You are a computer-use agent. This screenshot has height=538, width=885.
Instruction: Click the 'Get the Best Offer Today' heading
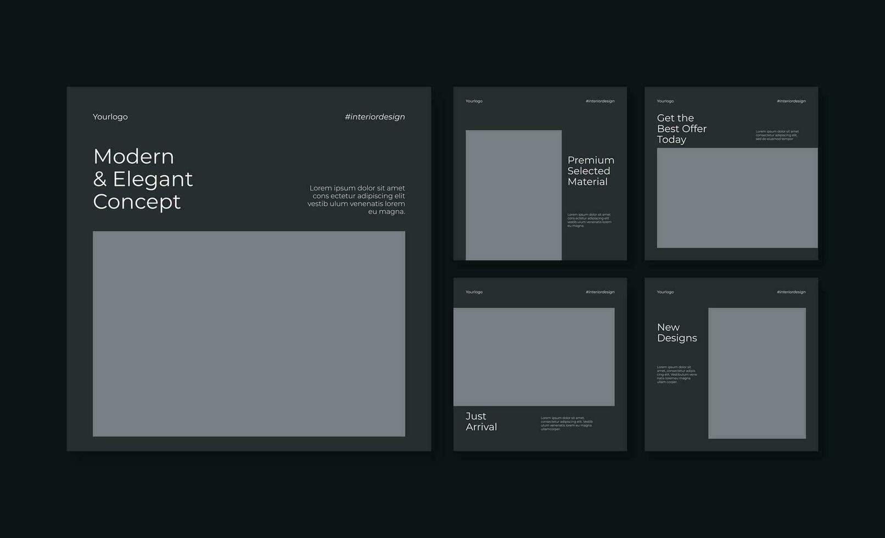pos(682,128)
